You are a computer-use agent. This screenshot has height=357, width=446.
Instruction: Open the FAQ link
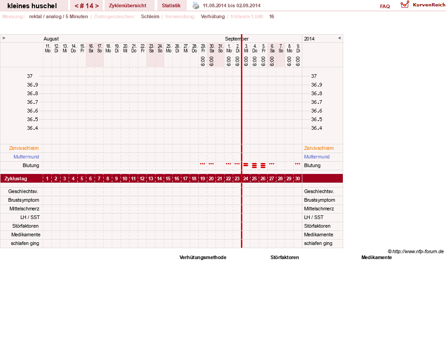click(385, 6)
